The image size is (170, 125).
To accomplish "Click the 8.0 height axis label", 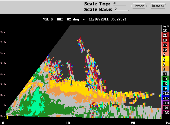I will [3, 32].
